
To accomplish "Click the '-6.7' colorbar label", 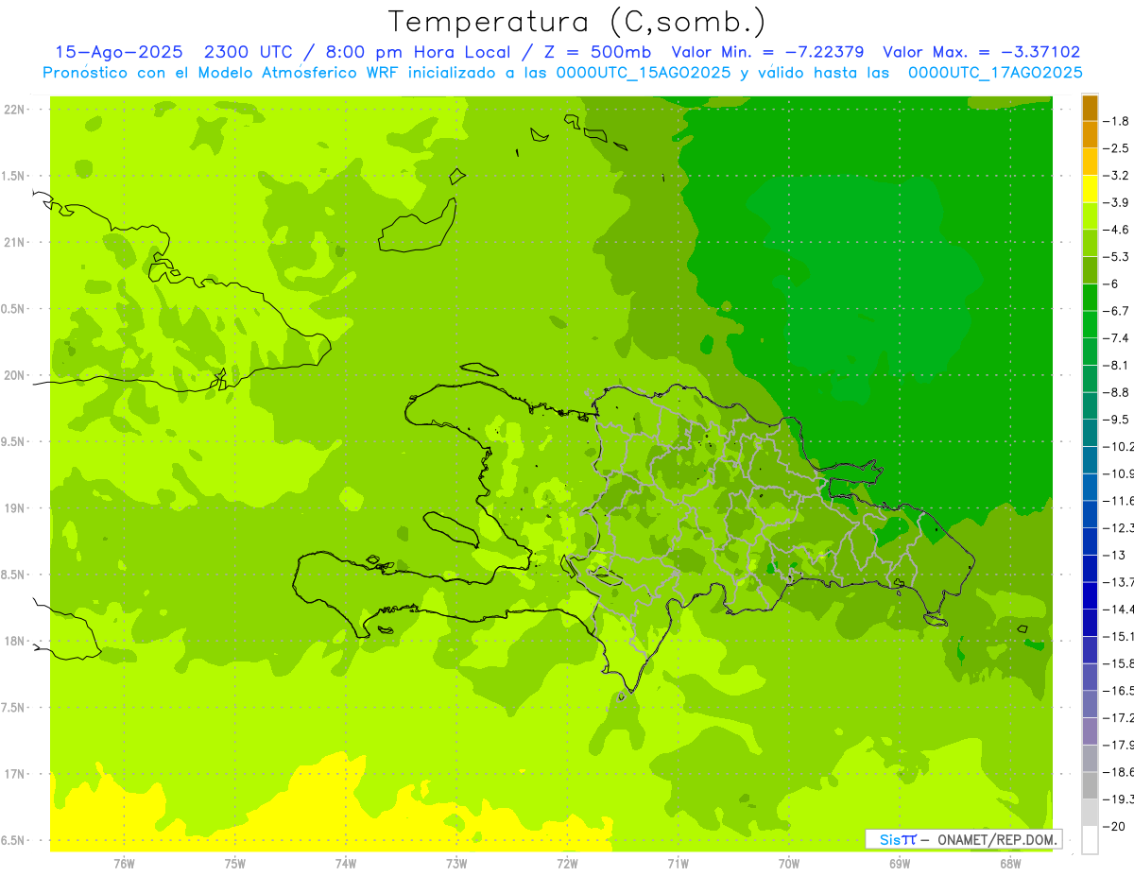I will 1118,311.
